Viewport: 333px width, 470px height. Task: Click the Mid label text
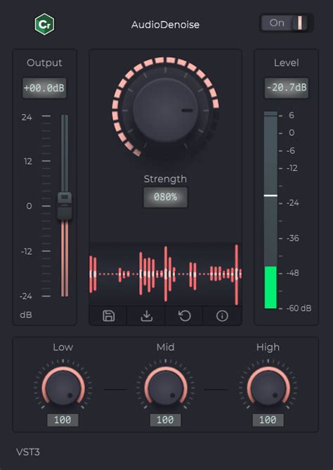click(166, 347)
